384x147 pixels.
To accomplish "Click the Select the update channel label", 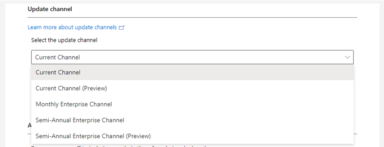I will (64, 40).
